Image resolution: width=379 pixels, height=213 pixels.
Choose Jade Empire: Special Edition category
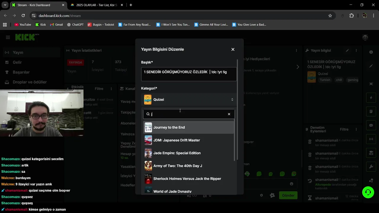point(189,153)
